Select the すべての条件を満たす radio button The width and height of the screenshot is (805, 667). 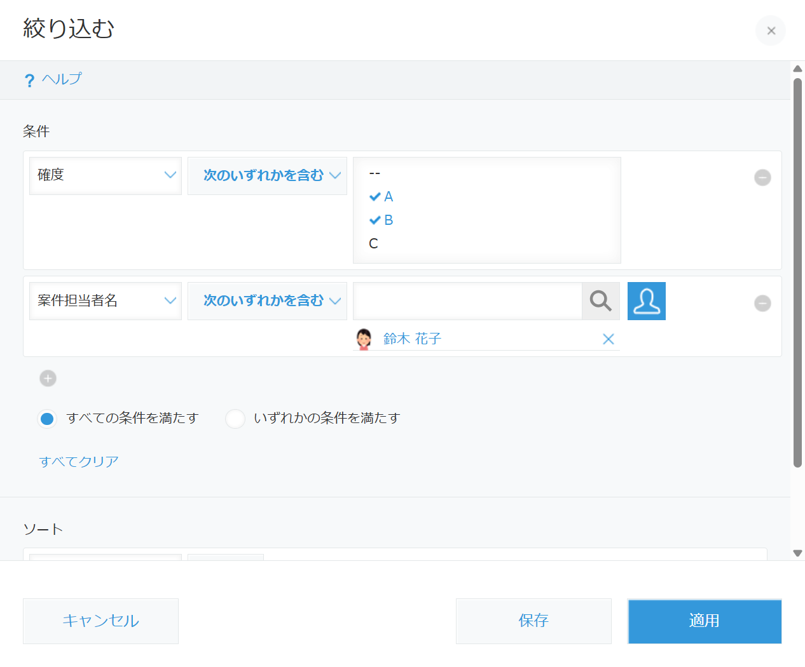coord(47,419)
